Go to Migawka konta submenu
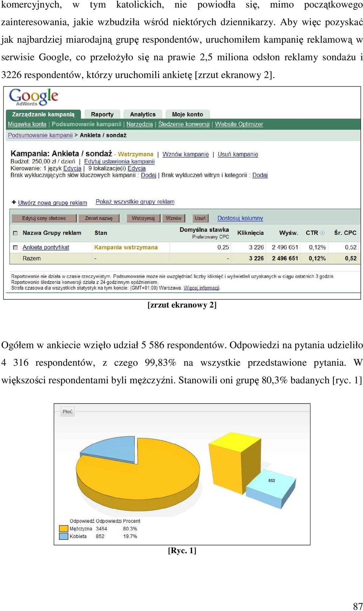This screenshot has height=611, width=363. click(x=27, y=124)
